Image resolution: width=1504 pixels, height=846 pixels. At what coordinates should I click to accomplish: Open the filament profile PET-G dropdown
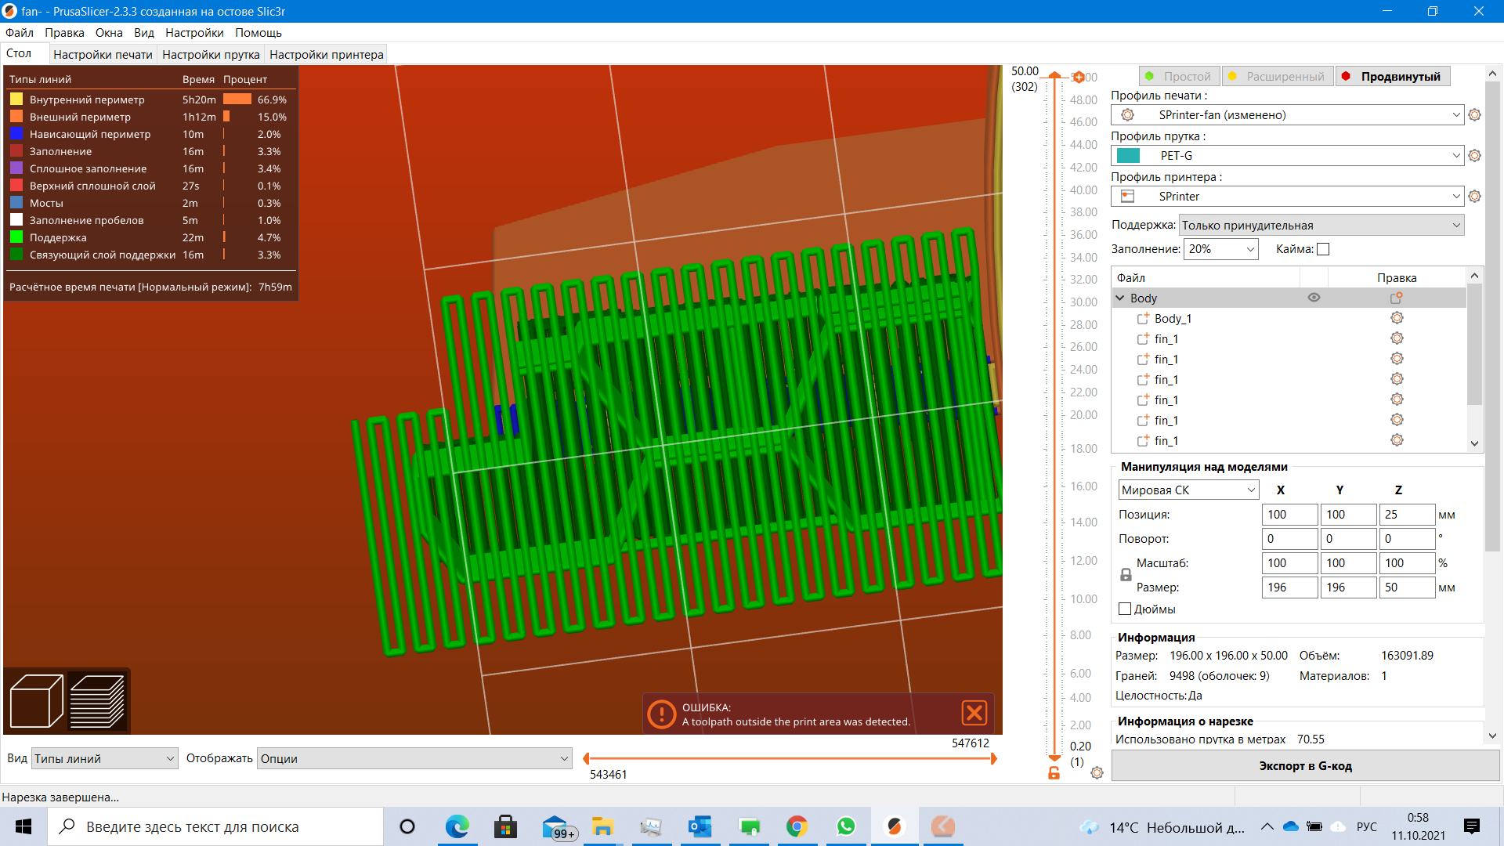pos(1288,156)
